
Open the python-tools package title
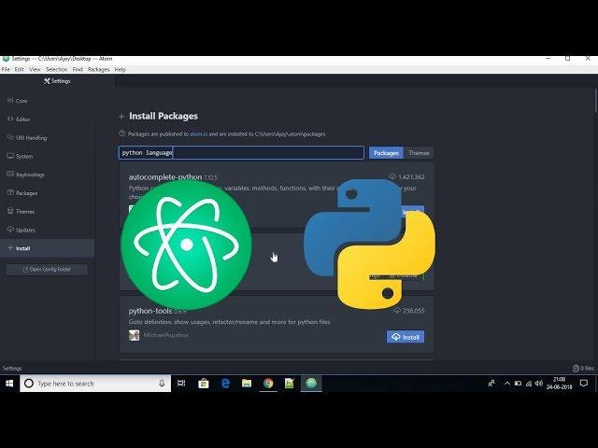(150, 311)
